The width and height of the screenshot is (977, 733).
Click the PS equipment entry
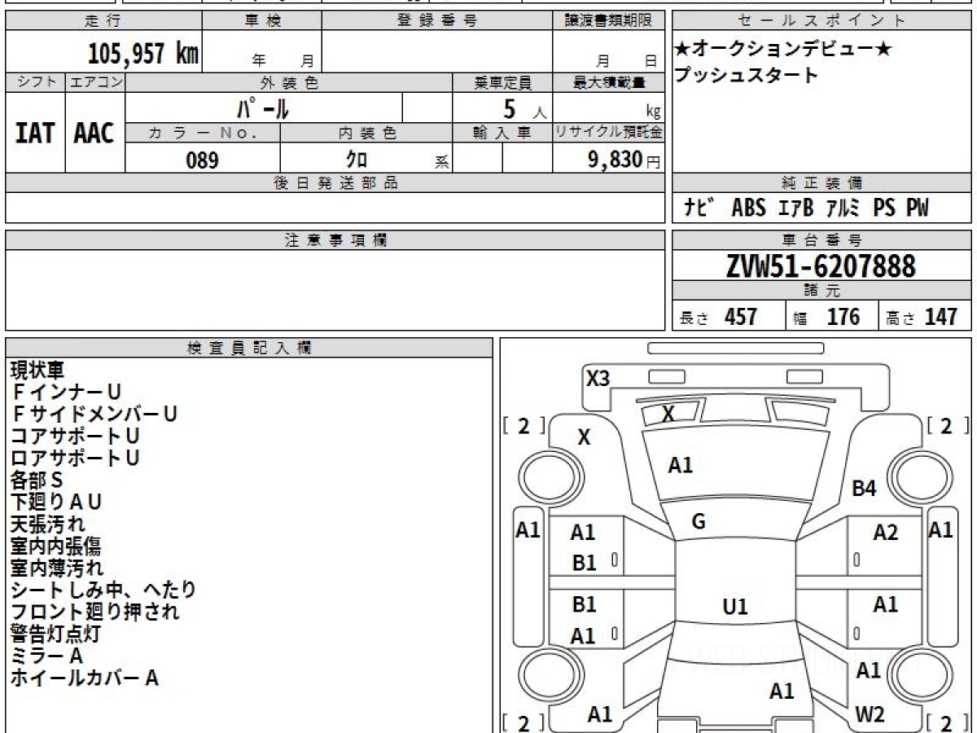point(884,208)
